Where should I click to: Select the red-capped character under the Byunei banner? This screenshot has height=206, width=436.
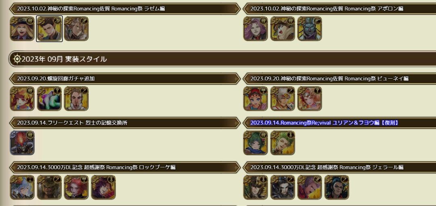pos(256,98)
